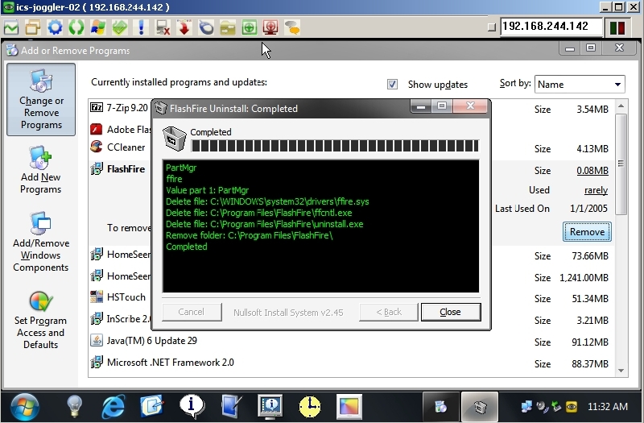
Task: Click the computer with red X icon
Action: tap(163, 27)
